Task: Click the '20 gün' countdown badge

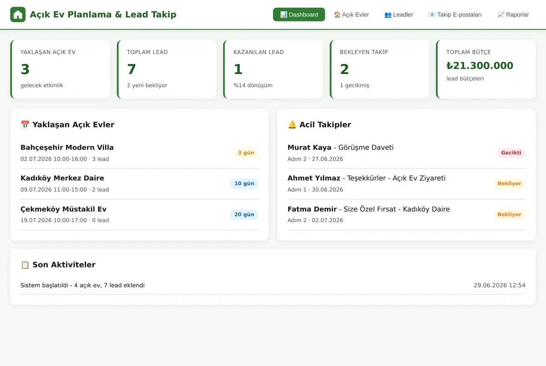Action: click(x=244, y=214)
